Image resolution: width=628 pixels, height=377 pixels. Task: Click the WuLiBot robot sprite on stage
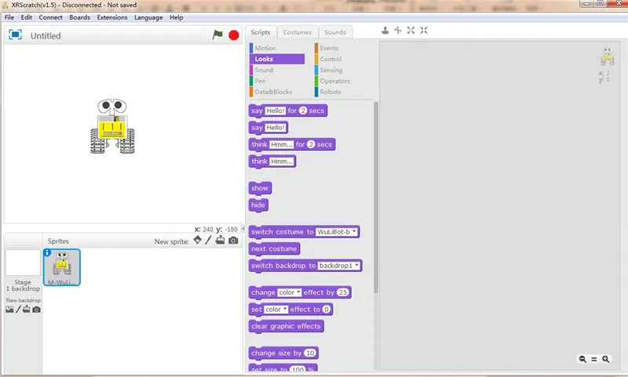pyautogui.click(x=112, y=126)
